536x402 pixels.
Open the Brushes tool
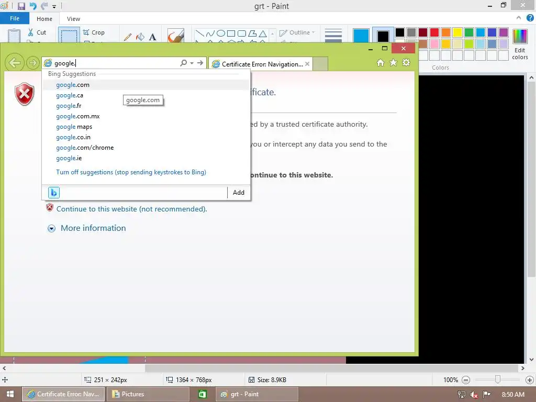tap(176, 35)
